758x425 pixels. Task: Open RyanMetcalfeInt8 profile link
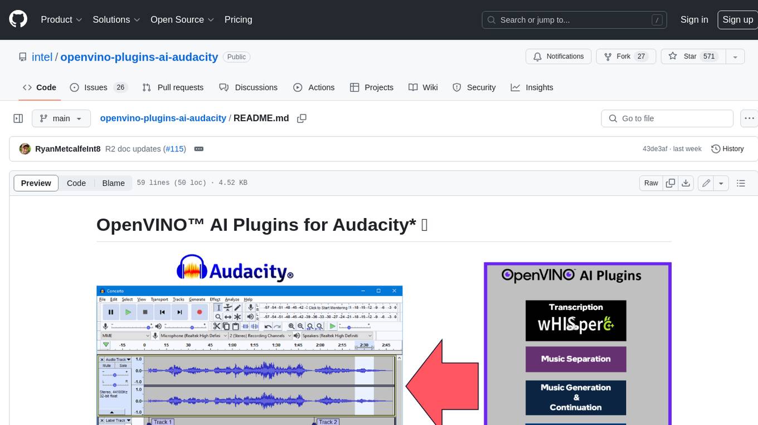point(67,149)
